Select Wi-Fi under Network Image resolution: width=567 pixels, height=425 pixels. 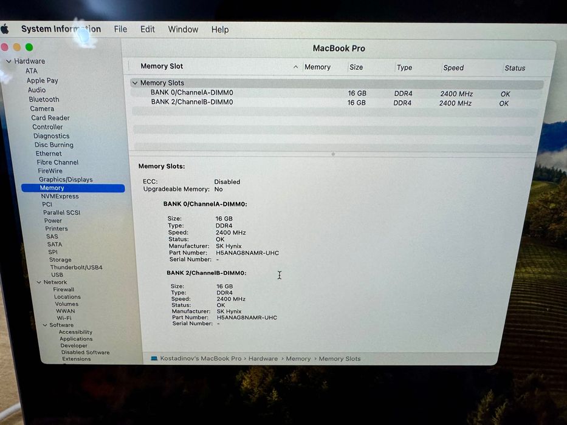pos(64,318)
